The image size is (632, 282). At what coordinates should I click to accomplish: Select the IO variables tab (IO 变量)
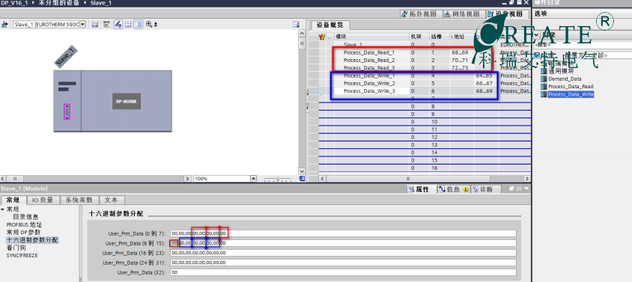[x=43, y=200]
